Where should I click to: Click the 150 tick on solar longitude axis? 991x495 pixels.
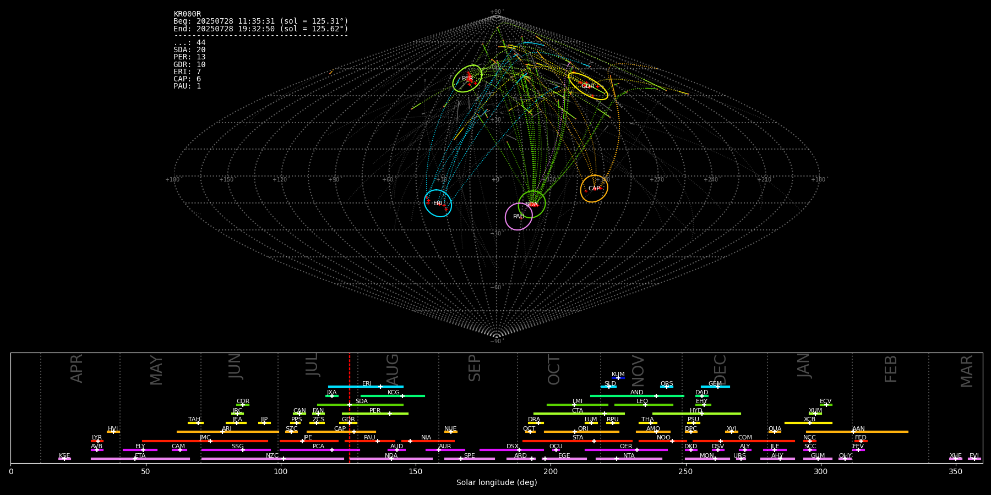416,471
